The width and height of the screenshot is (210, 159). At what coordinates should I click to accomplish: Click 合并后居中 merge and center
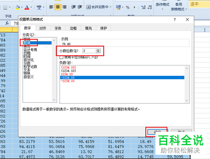[x=97, y=7]
